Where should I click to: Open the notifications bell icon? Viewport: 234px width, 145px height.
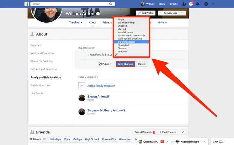198,4
